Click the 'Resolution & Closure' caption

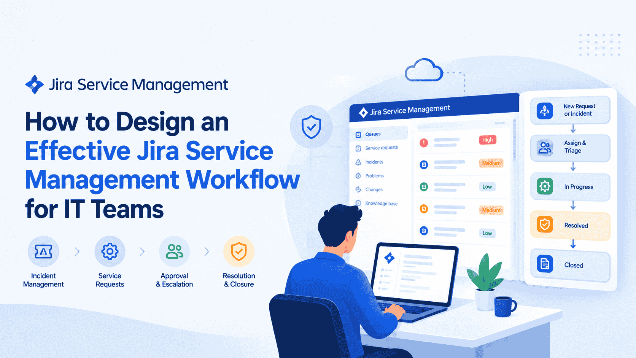(239, 280)
